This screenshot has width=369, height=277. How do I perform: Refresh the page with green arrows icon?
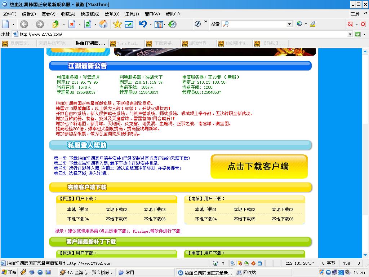coord(88,24)
